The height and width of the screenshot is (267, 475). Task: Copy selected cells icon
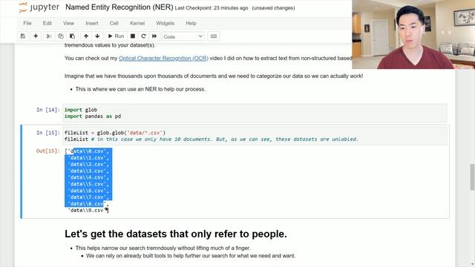61,36
